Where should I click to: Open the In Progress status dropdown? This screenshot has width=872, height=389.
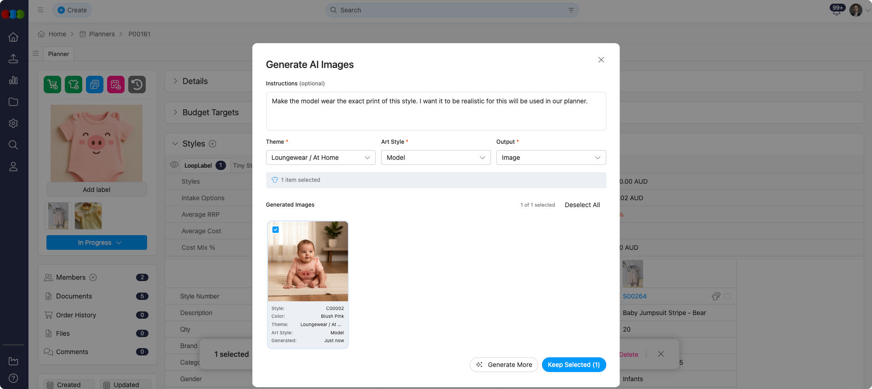(97, 242)
